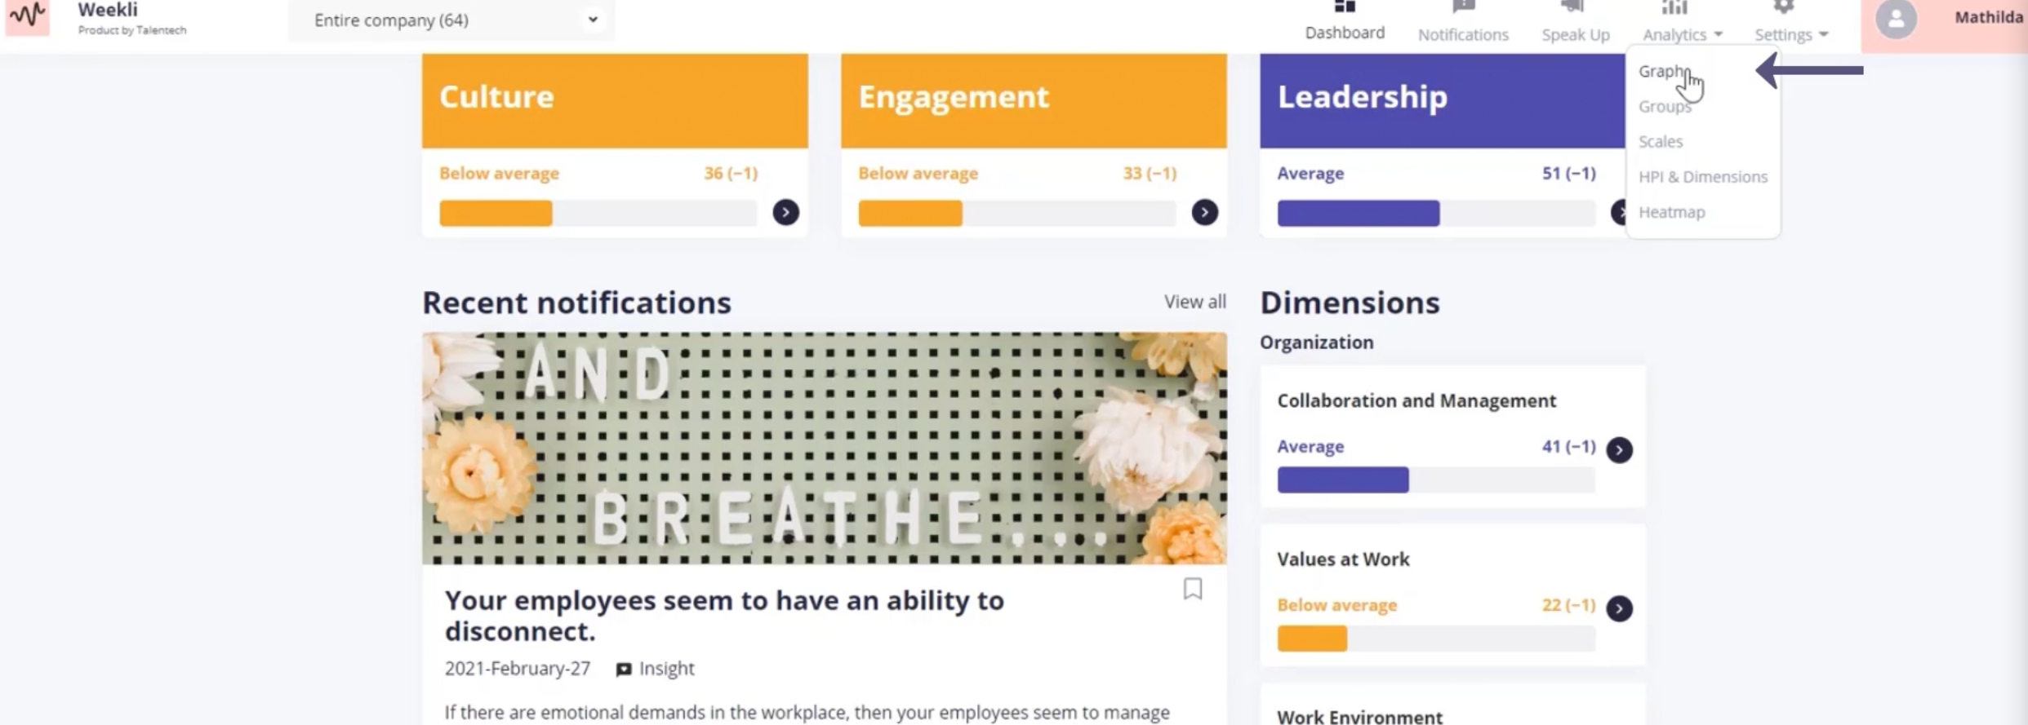Open Values at Work arrow button
The image size is (2028, 725).
point(1619,608)
